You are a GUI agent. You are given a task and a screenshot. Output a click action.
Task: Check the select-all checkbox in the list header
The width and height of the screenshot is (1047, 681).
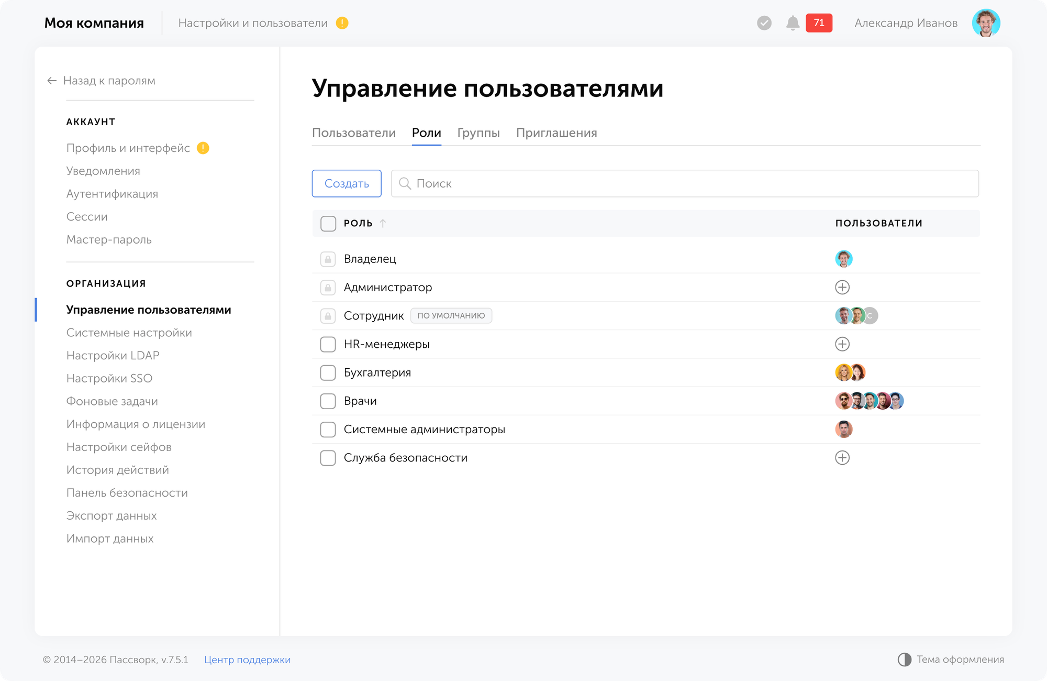(328, 223)
